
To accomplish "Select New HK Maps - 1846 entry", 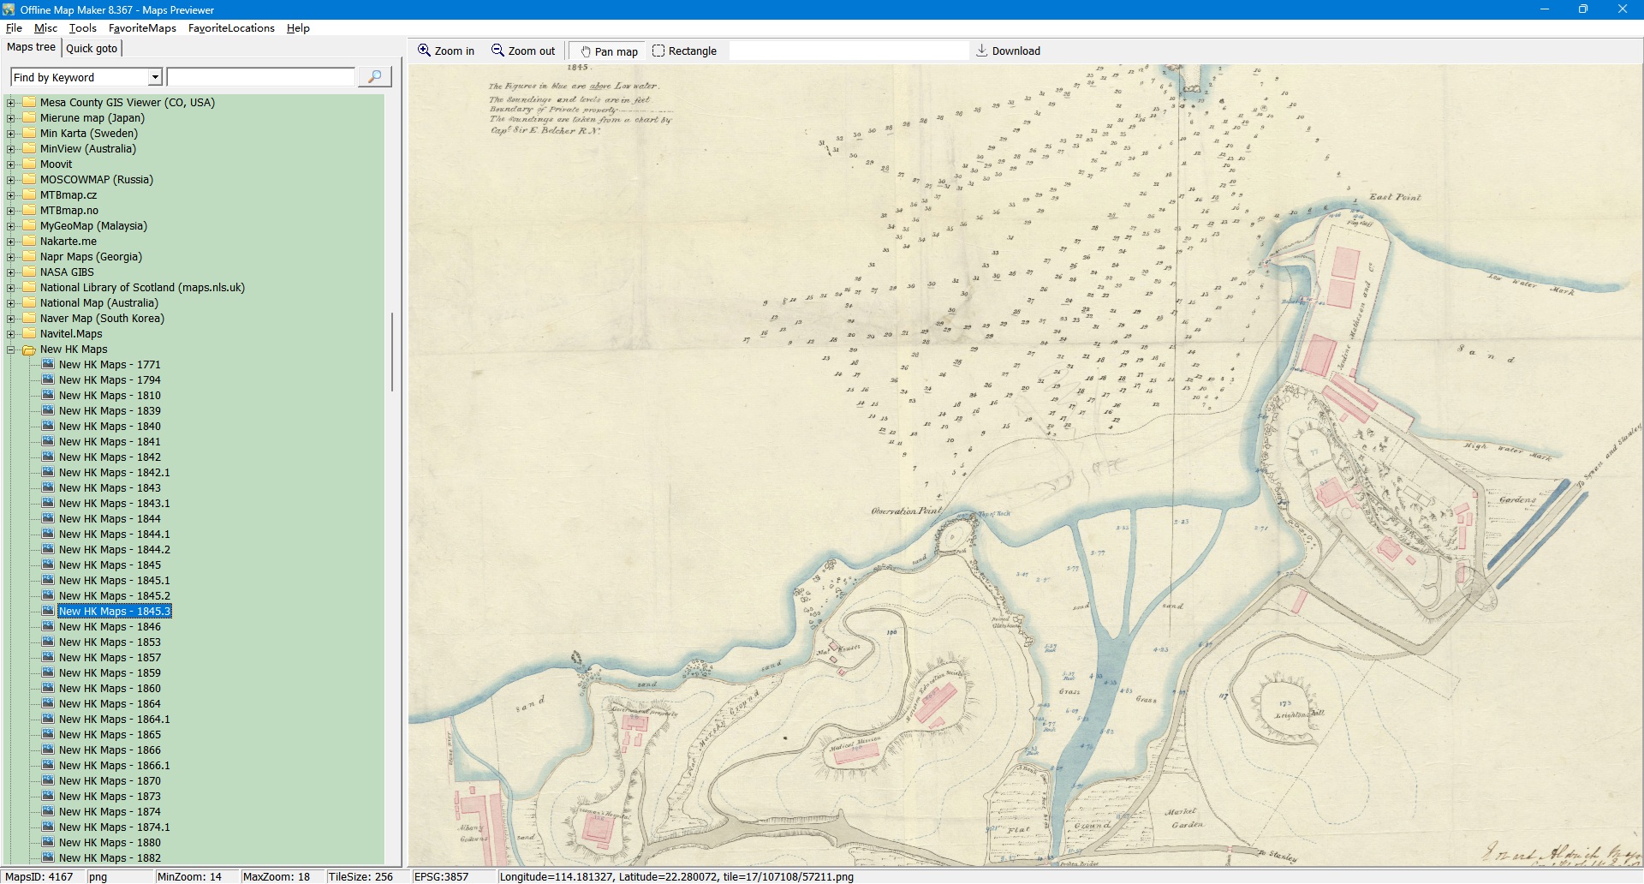I will [110, 627].
